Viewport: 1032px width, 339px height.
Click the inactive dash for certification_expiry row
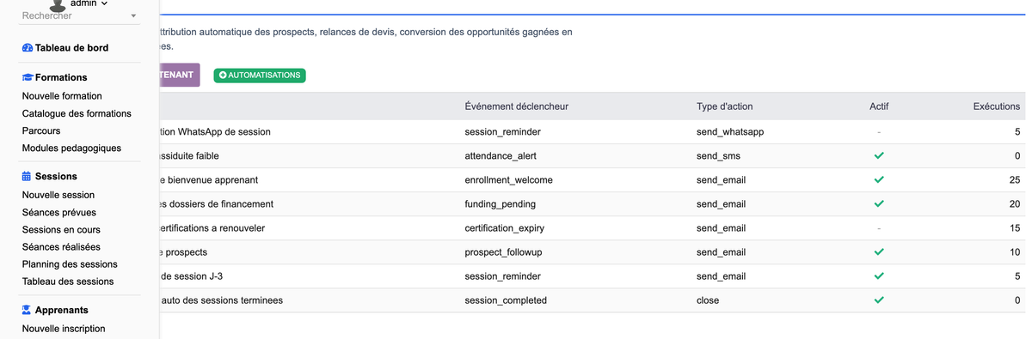click(x=879, y=228)
